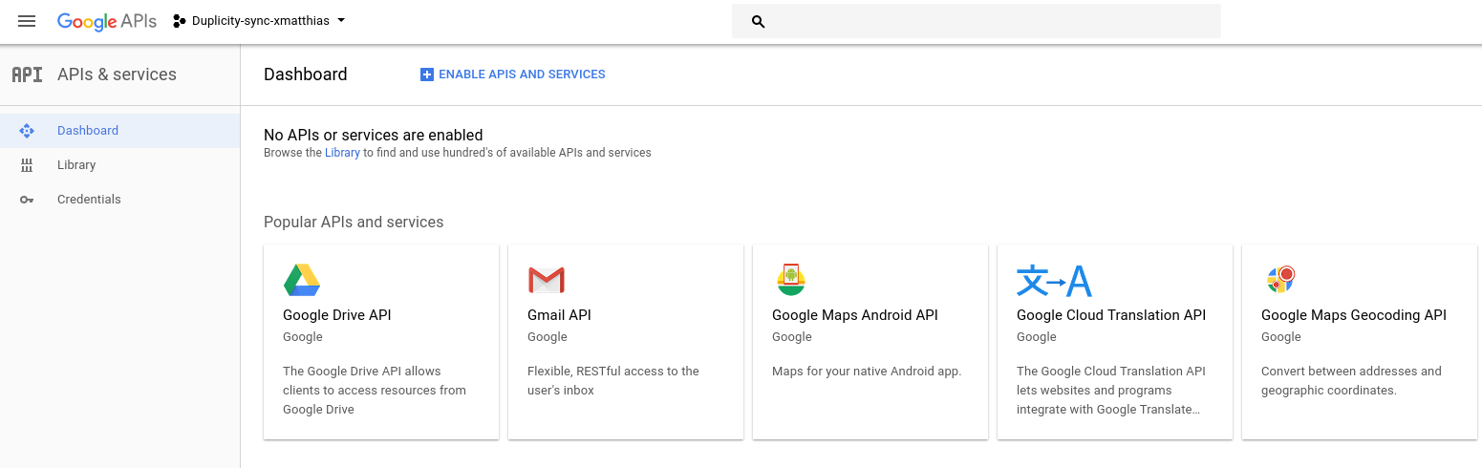Viewport: 1482px width, 468px height.
Task: Click the Google APIs logo
Action: (107, 21)
